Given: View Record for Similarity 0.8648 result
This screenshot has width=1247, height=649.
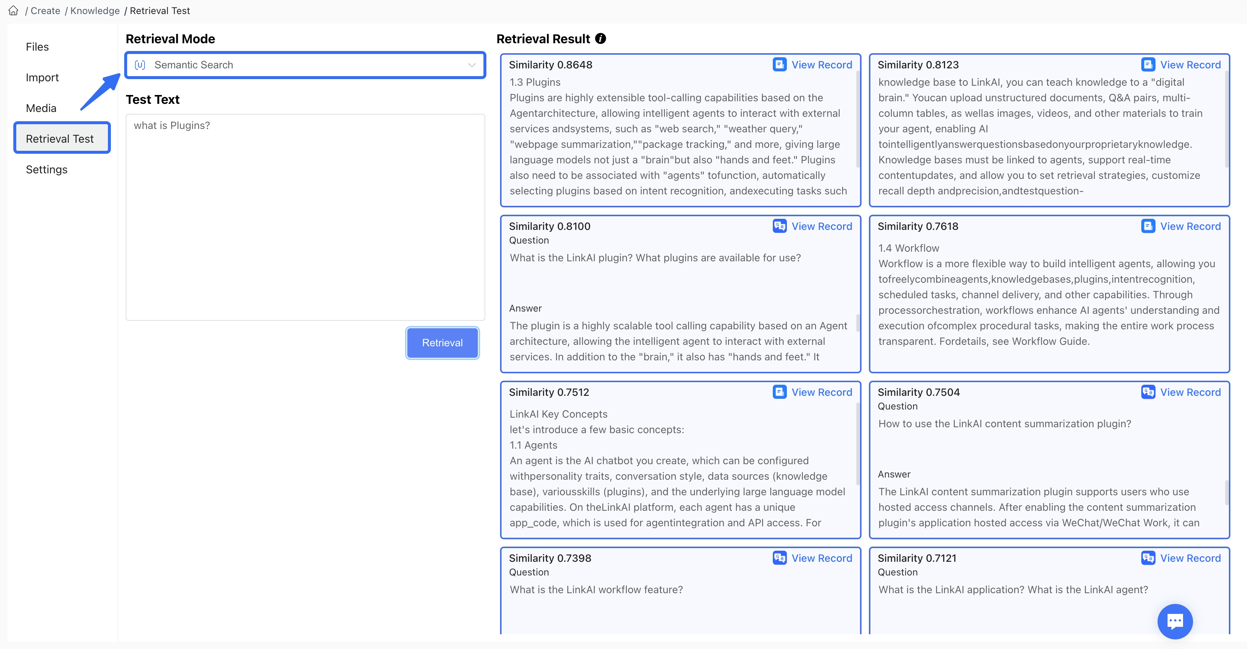Looking at the screenshot, I should click(822, 65).
